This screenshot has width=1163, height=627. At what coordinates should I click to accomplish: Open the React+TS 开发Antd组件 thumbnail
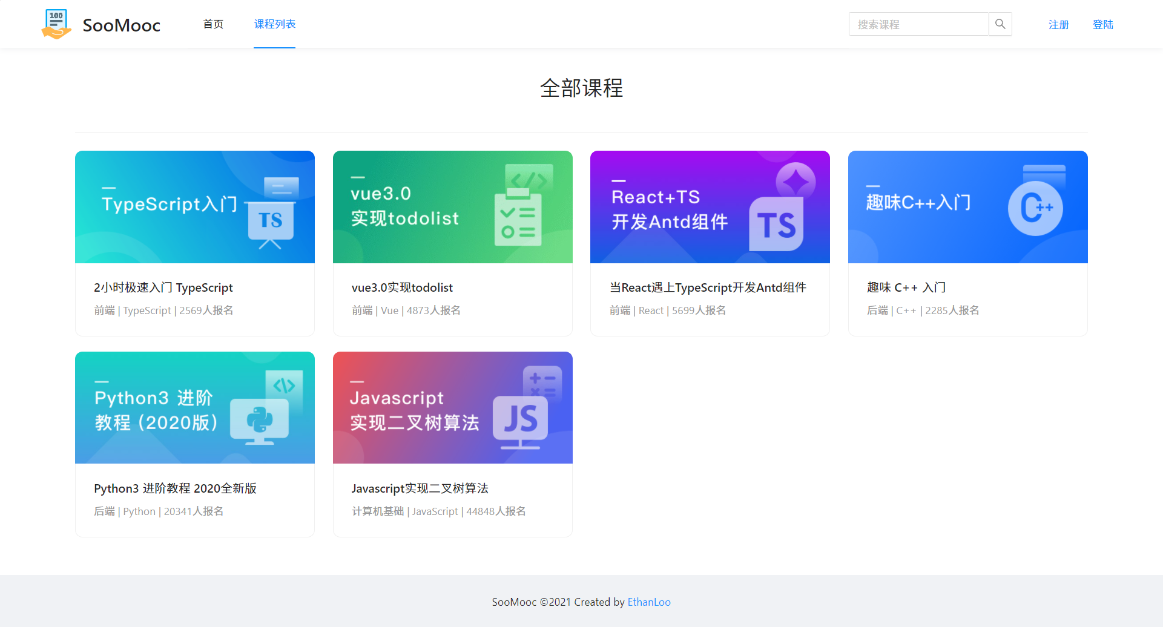[x=710, y=207]
